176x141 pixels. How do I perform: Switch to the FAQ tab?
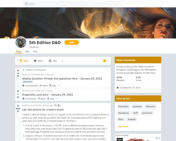coord(35,52)
